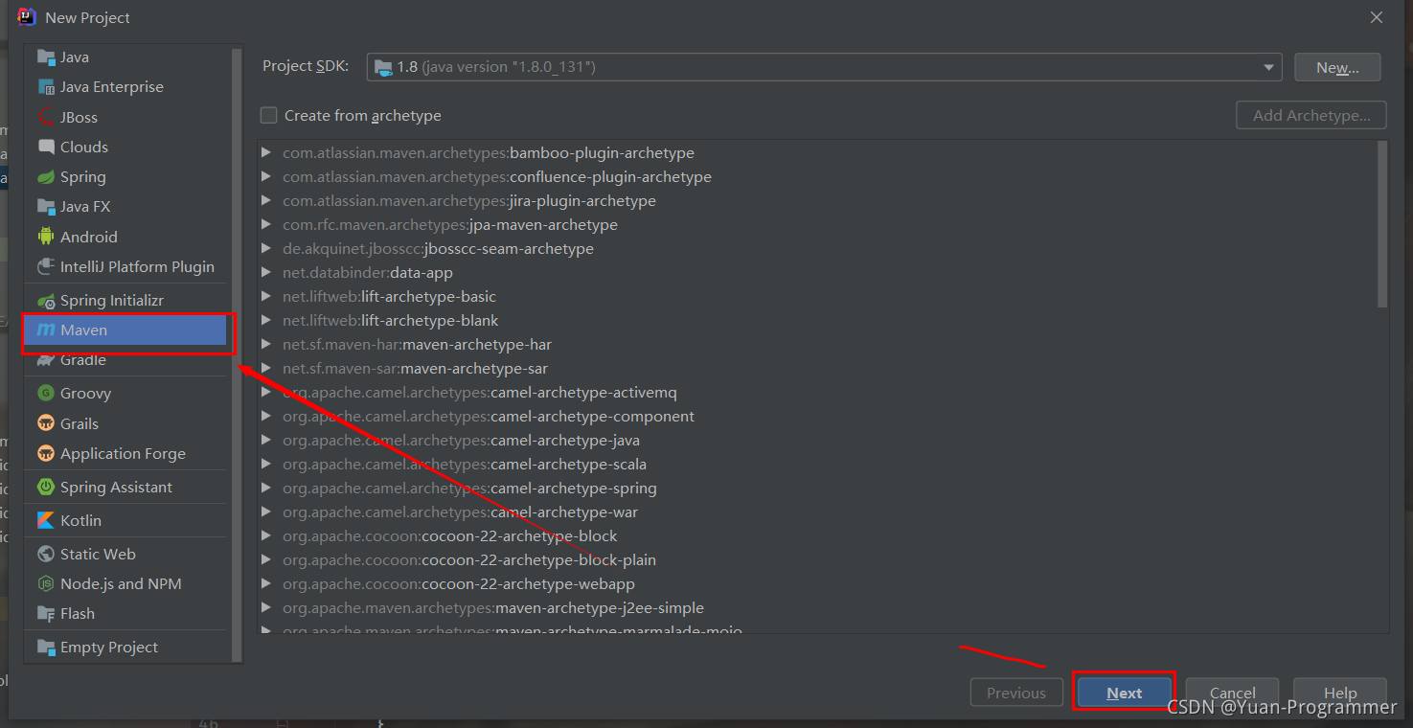
Task: Select camel-archetype-java row
Action: [817, 440]
